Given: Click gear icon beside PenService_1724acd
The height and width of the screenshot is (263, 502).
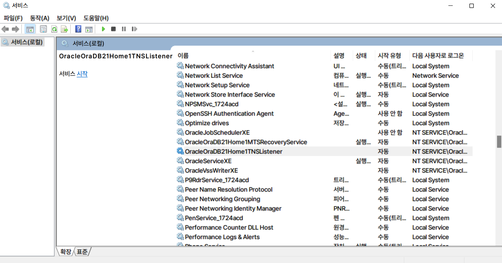Looking at the screenshot, I should 180,218.
